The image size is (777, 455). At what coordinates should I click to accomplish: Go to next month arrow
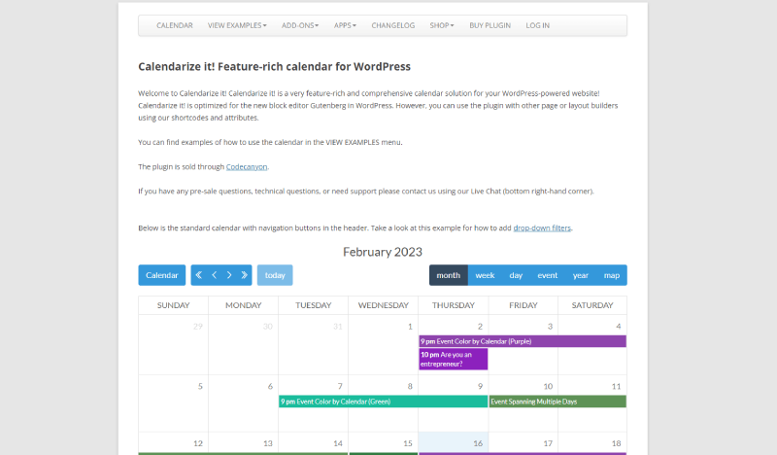point(229,275)
